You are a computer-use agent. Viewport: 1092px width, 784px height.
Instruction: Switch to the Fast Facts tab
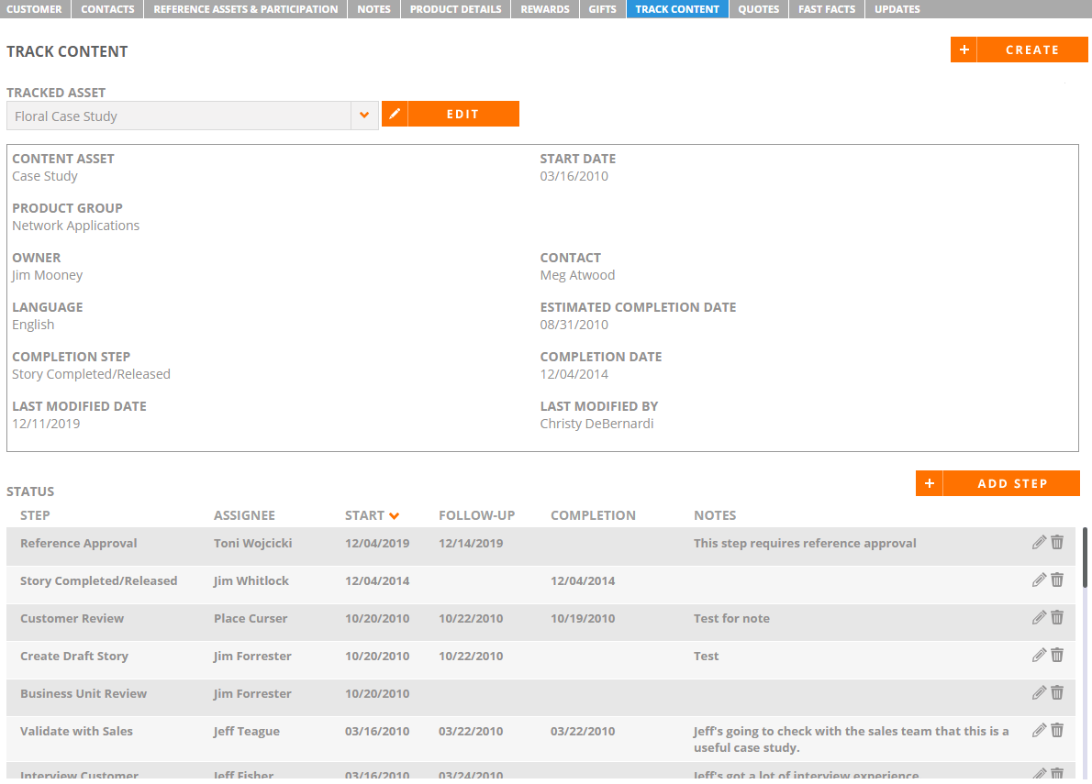point(827,9)
